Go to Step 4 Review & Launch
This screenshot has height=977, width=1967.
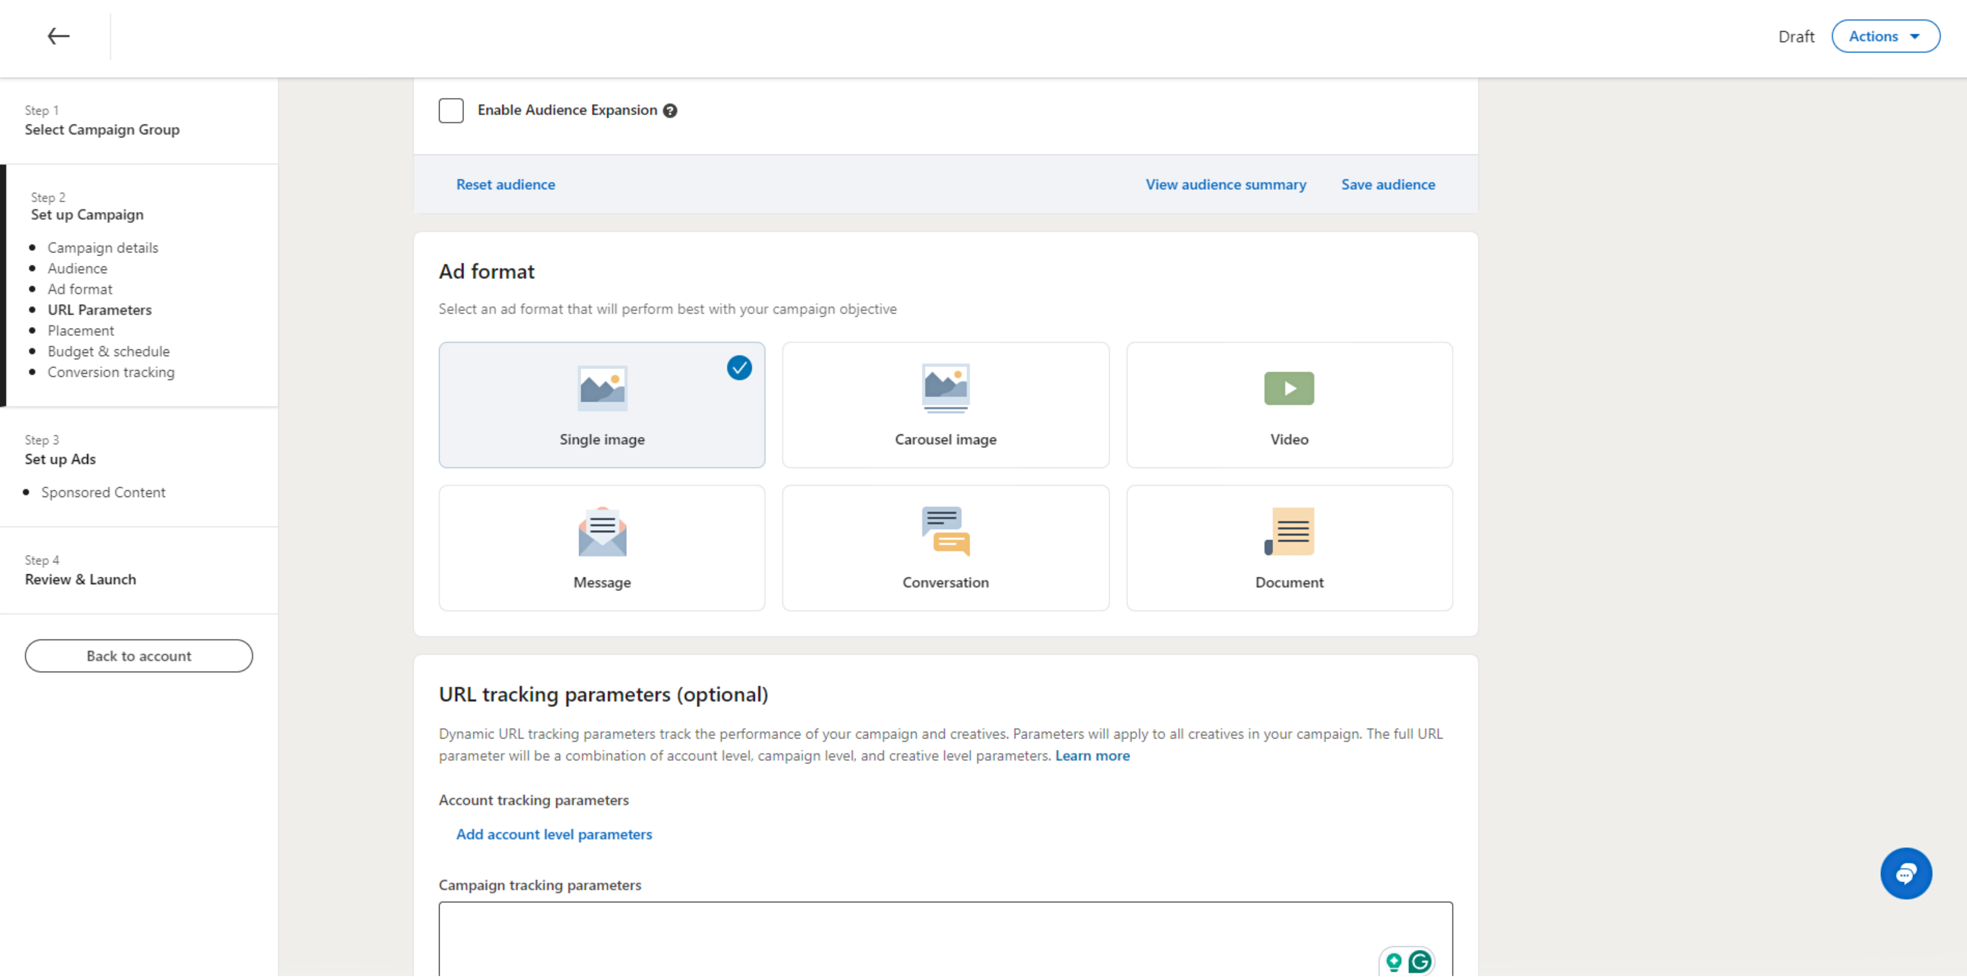click(80, 571)
